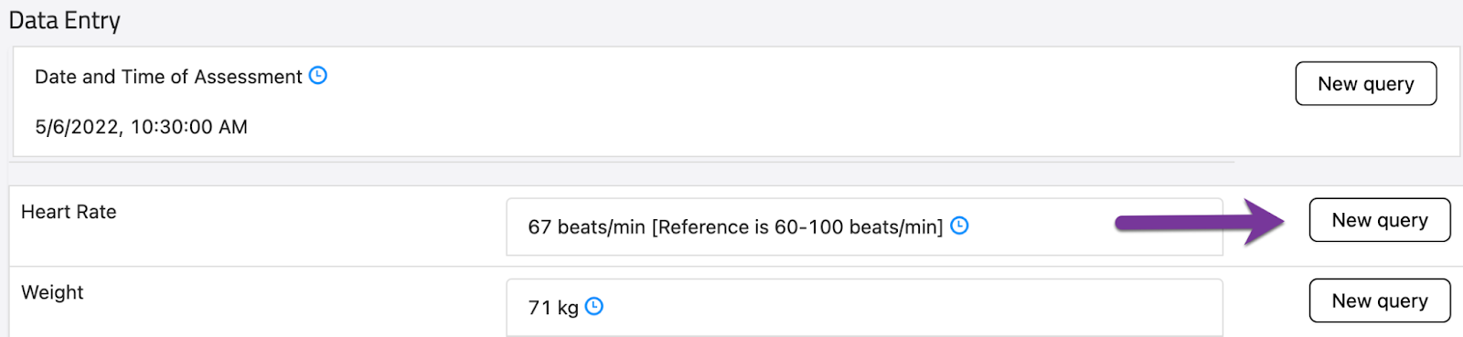Select the Weight value field
This screenshot has width=1463, height=337.
tap(864, 307)
